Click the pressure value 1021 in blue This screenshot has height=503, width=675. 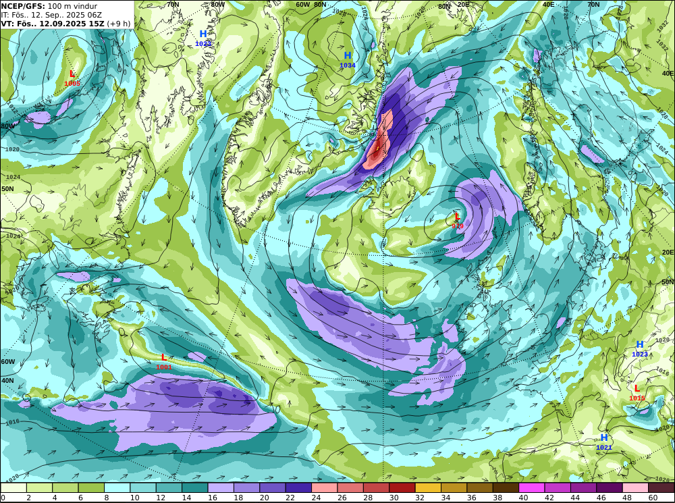pyautogui.click(x=604, y=448)
